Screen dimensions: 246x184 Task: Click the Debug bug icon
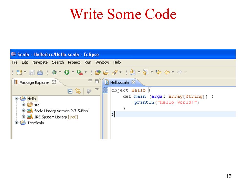coord(54,72)
